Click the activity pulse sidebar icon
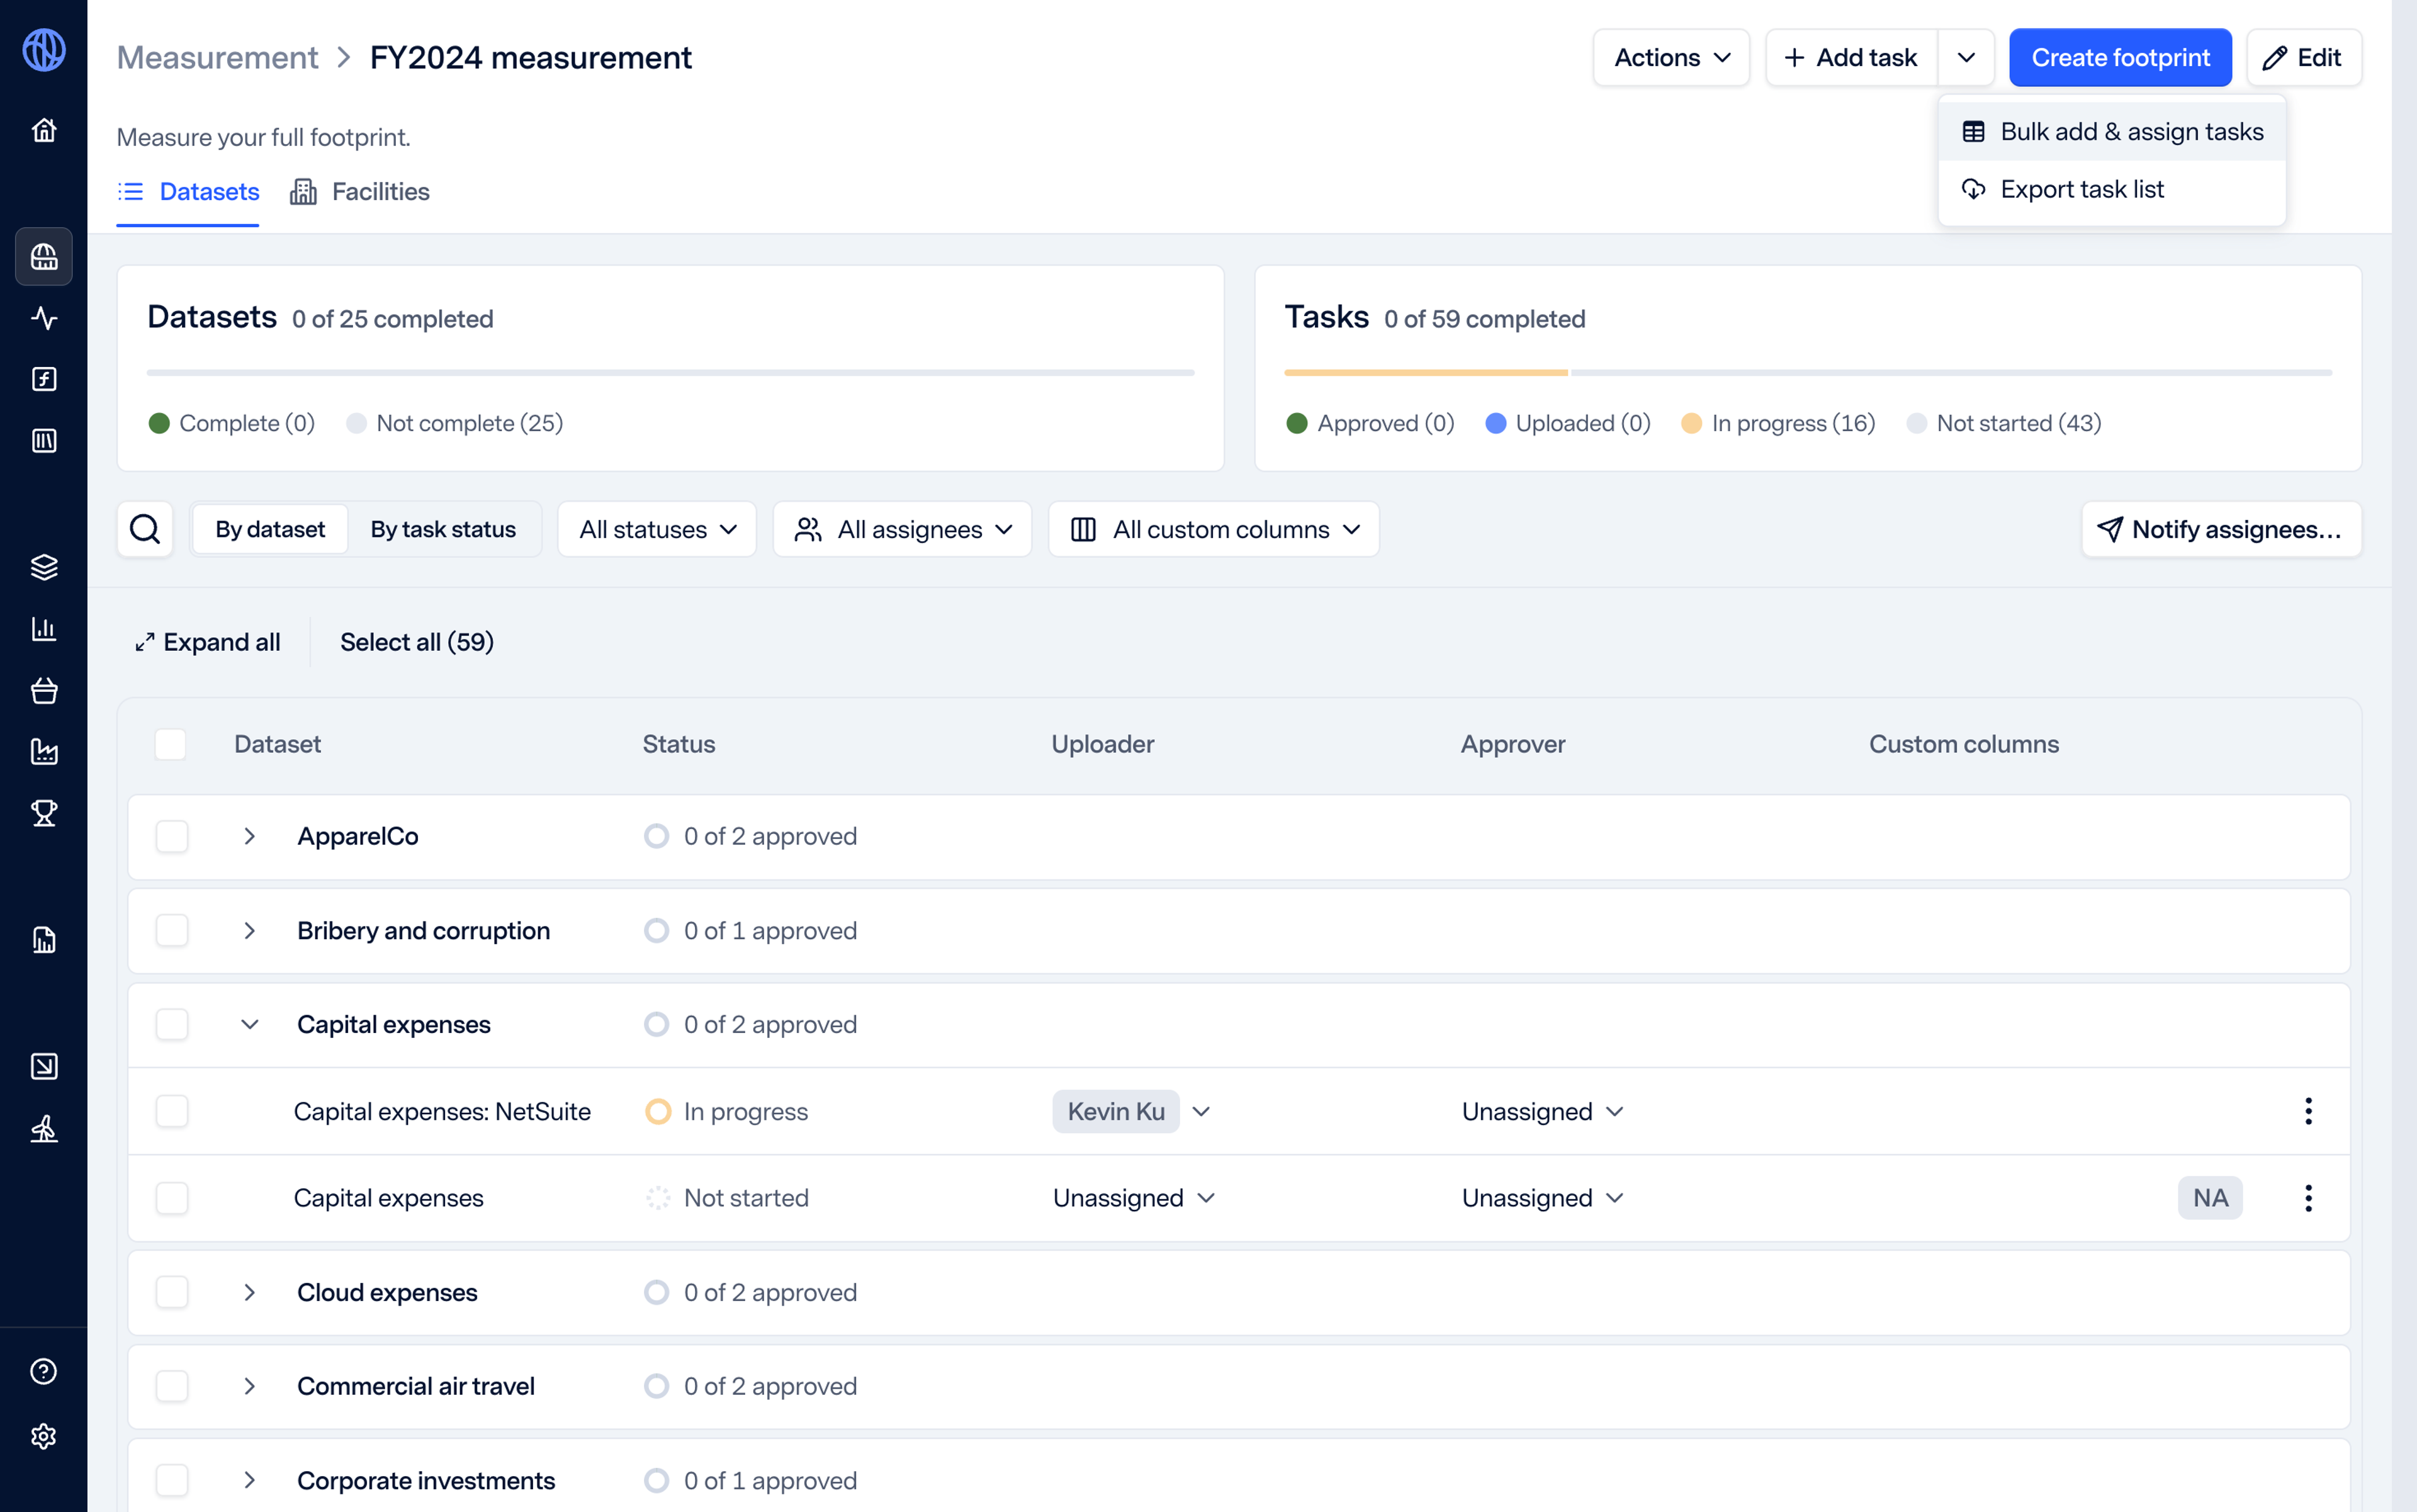The image size is (2417, 1512). pos(44,318)
